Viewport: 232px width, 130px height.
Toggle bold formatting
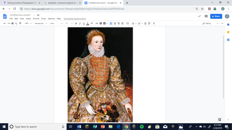76,23
